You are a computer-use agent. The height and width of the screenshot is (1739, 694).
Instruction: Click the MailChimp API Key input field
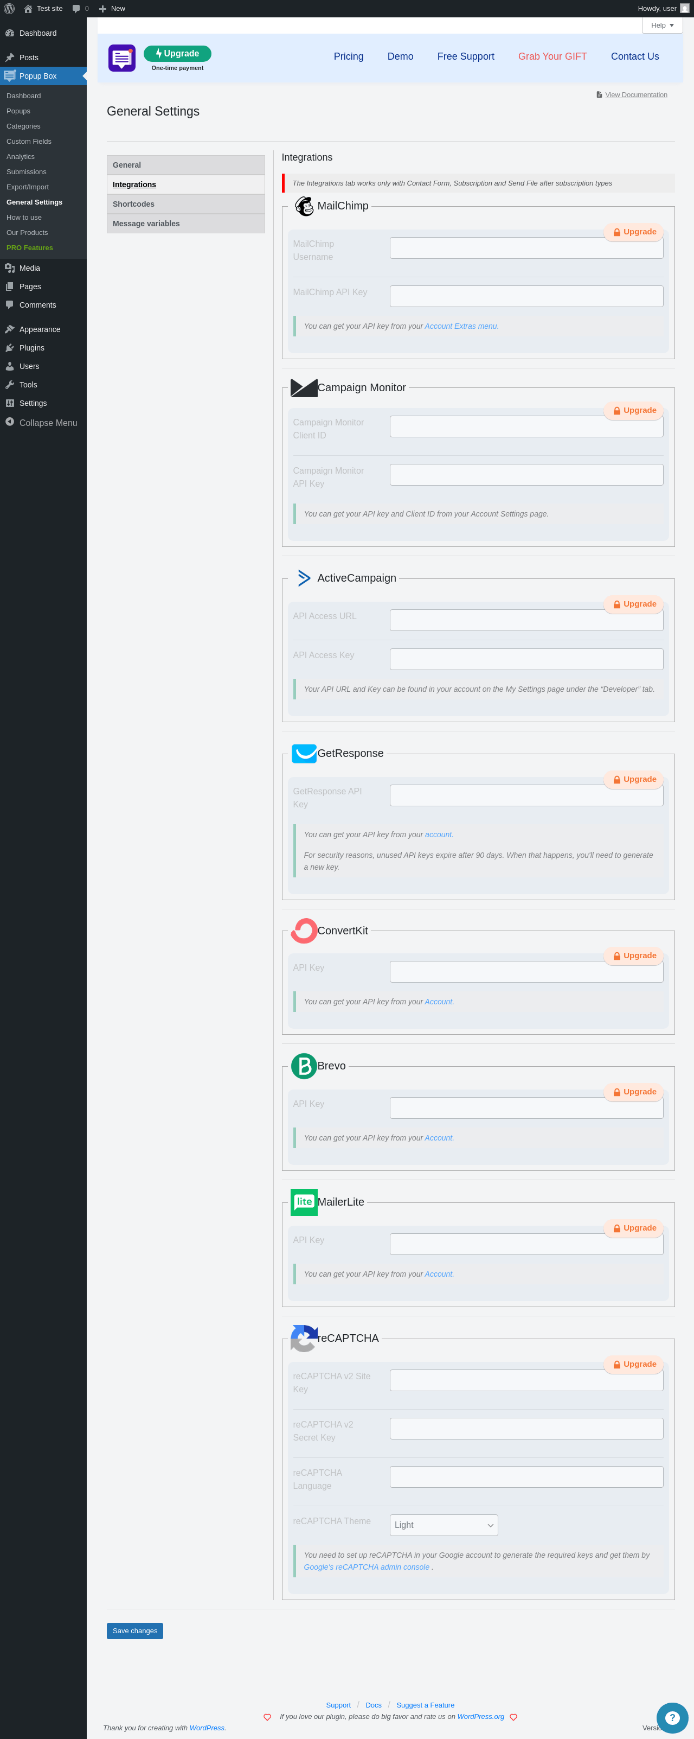tap(526, 296)
